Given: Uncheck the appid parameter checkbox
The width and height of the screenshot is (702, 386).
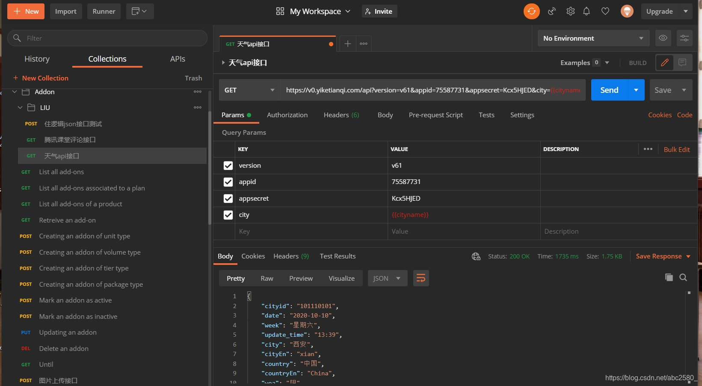Looking at the screenshot, I should tap(228, 182).
